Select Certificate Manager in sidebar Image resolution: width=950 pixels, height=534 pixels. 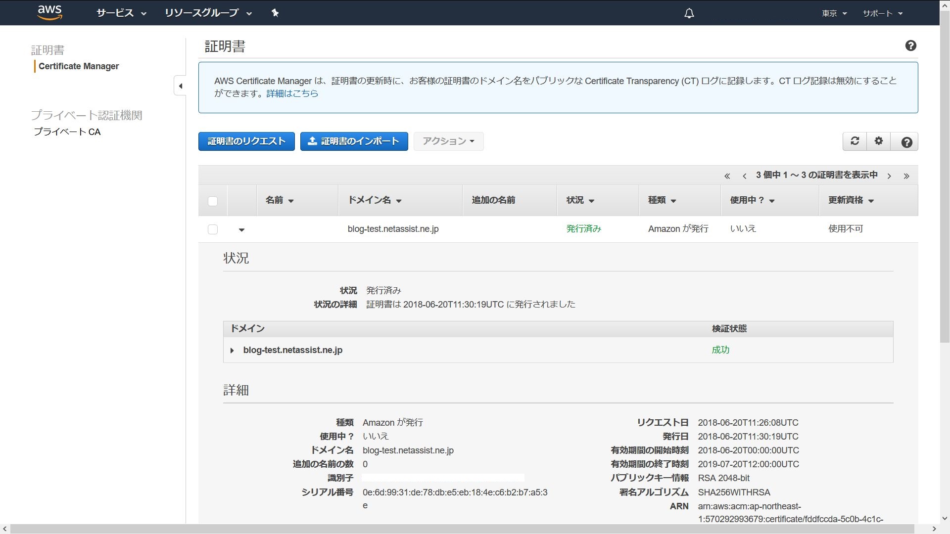pos(79,66)
